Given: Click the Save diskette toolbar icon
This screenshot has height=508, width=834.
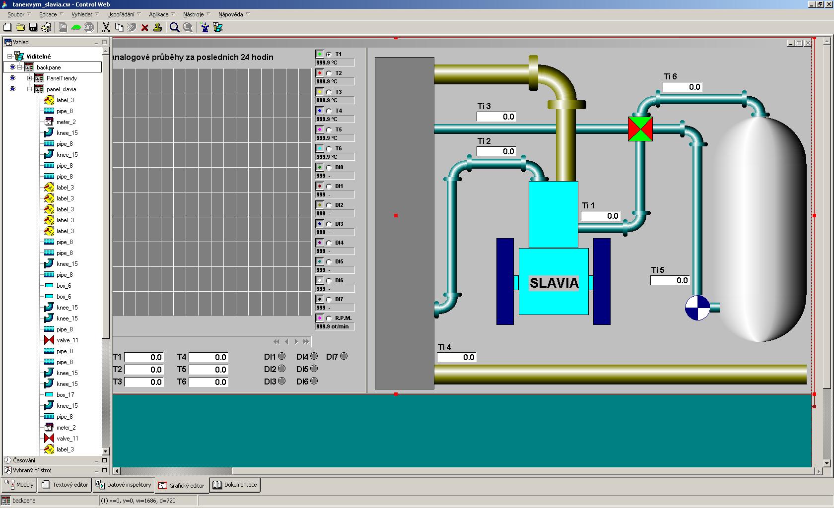Looking at the screenshot, I should click(33, 27).
